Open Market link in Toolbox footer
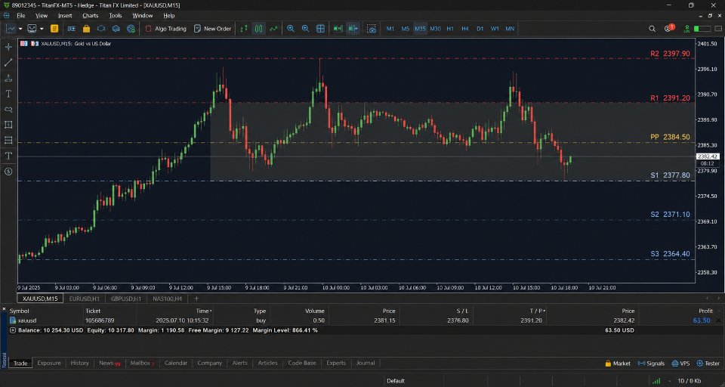Viewport: 725px width, 387px height. tap(618, 364)
